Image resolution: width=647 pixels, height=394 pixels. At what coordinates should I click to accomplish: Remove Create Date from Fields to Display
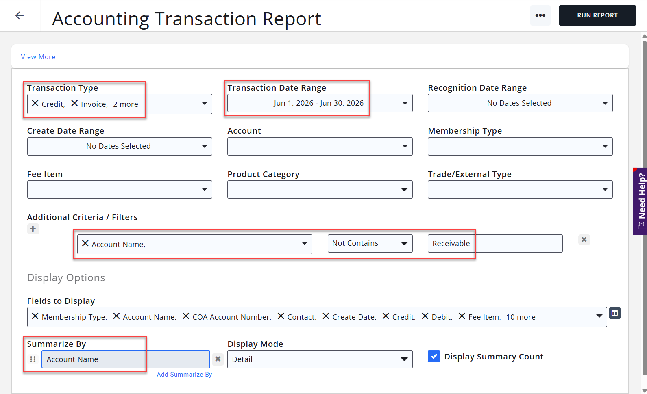click(326, 316)
